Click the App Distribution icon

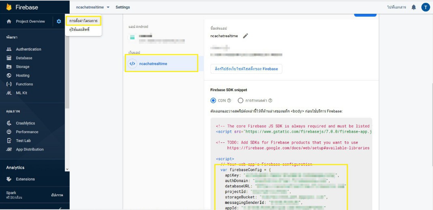(9, 149)
